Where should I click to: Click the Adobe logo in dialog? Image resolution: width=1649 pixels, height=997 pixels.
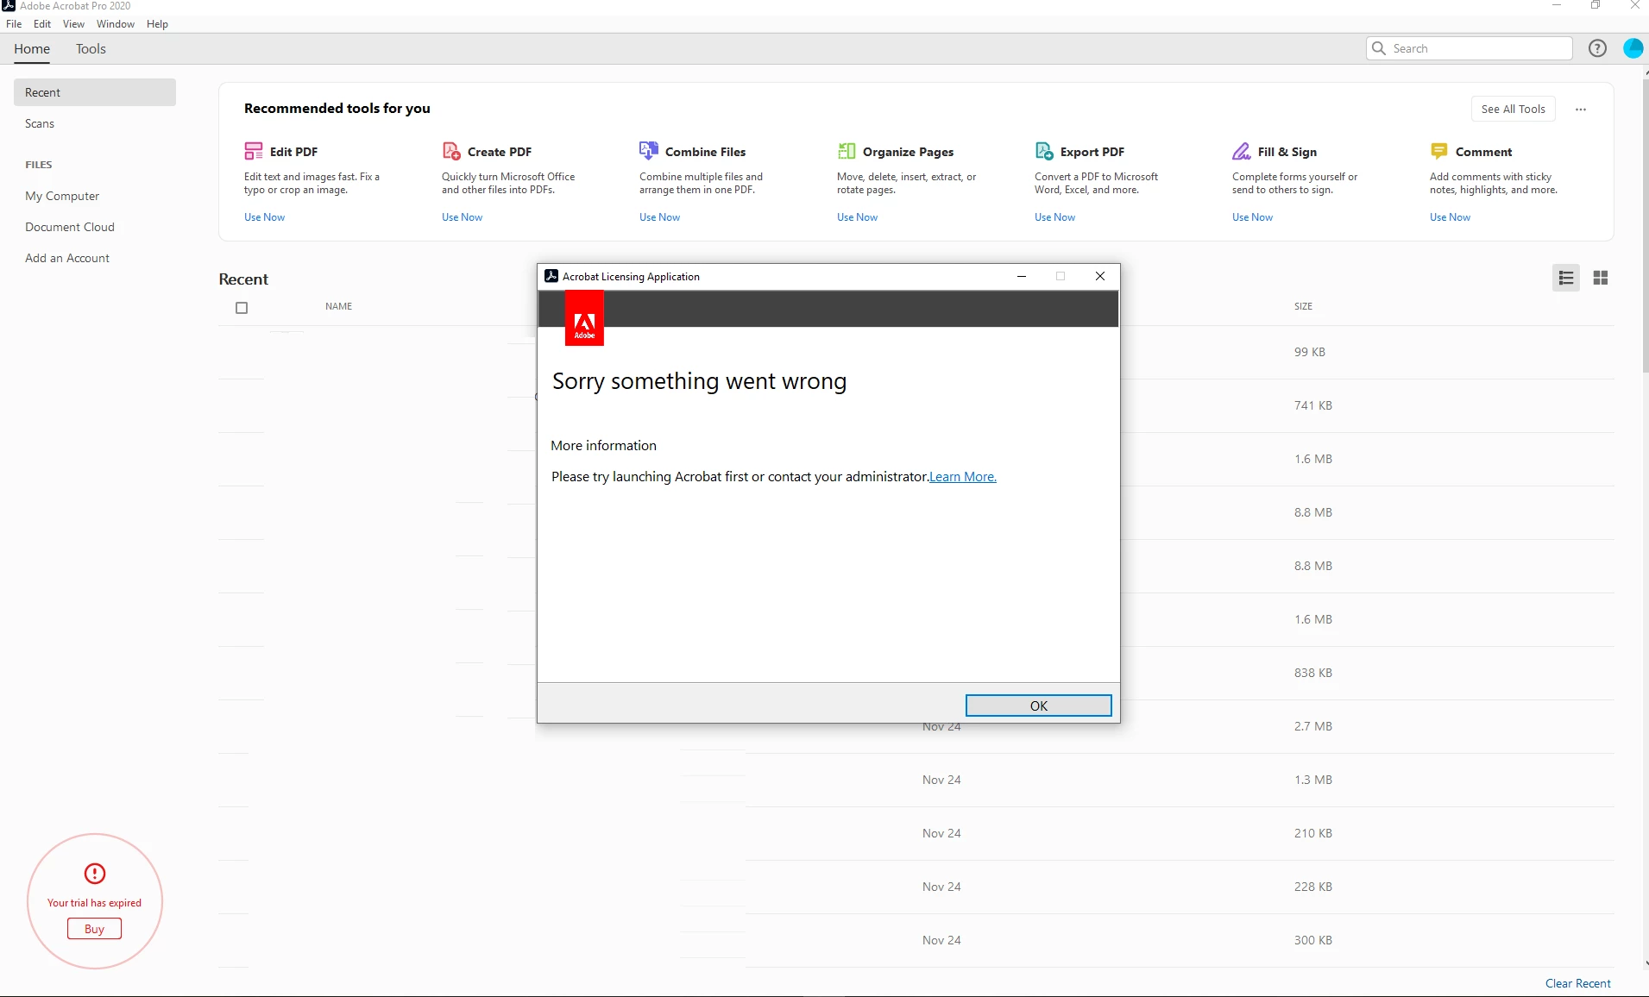584,318
